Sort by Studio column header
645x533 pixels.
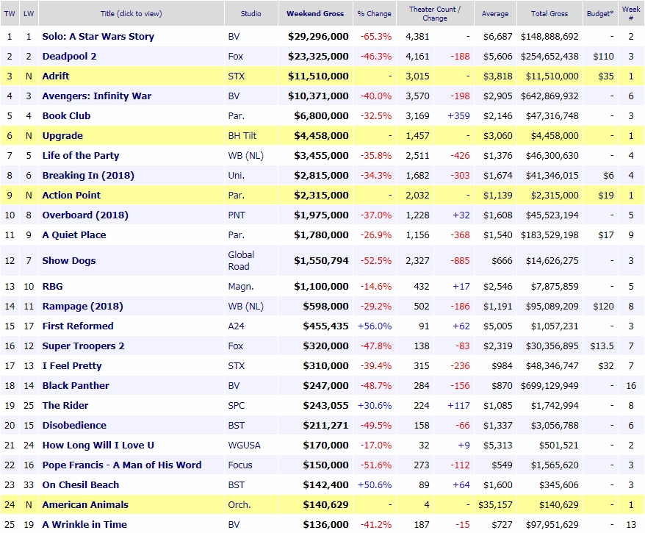point(251,13)
